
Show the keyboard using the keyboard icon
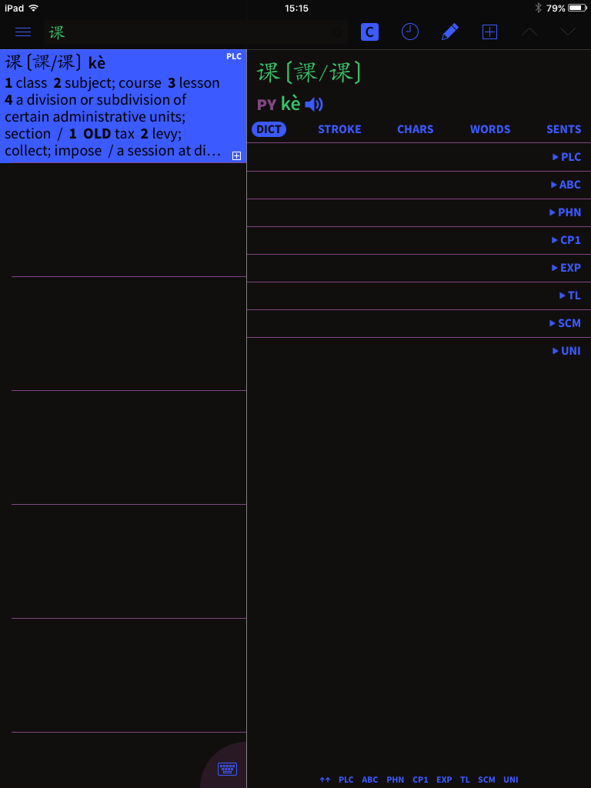pos(227,769)
